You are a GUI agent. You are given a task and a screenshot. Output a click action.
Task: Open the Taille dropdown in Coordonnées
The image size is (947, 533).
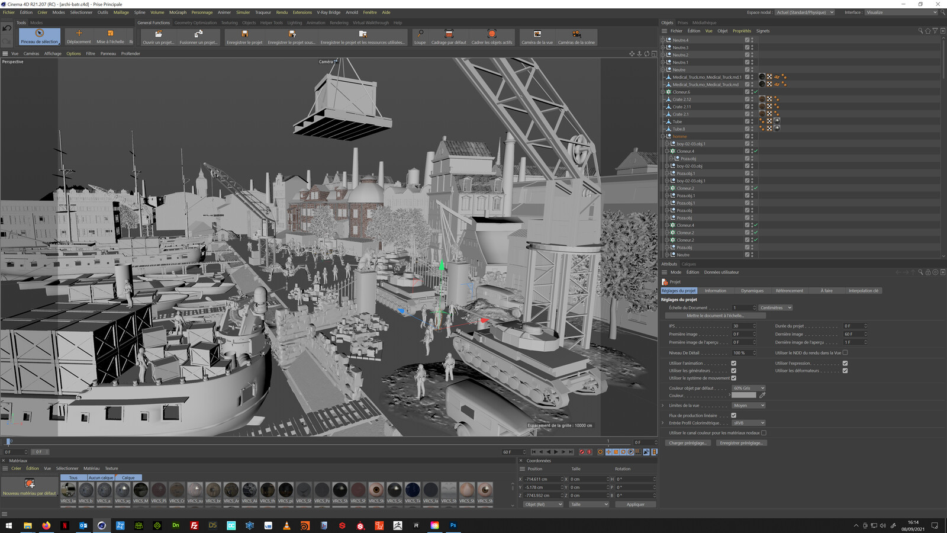point(589,505)
